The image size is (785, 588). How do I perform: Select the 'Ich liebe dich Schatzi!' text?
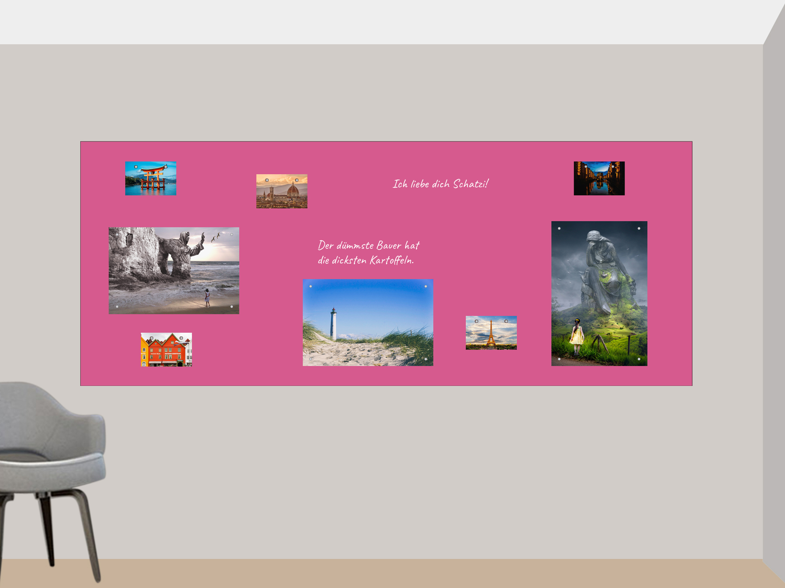point(440,184)
